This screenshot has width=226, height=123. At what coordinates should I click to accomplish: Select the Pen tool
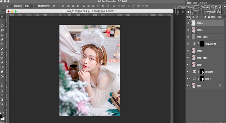pyautogui.click(x=2, y=86)
